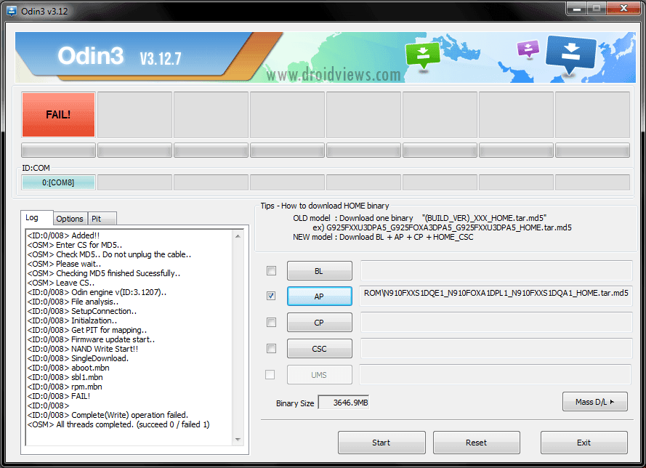This screenshot has height=468, width=646.
Task: Click the Exit button
Action: (584, 443)
